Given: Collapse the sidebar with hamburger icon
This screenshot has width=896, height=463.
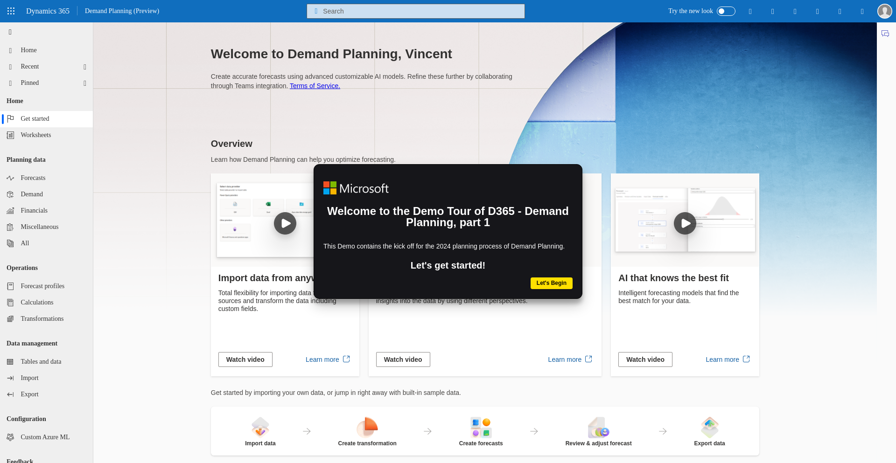Looking at the screenshot, I should point(10,32).
